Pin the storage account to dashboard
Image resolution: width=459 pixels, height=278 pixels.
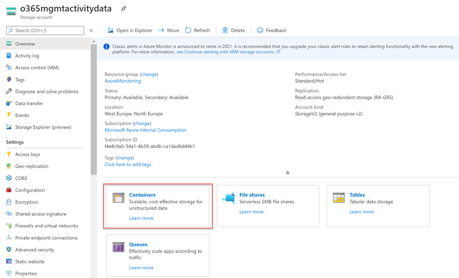[124, 9]
